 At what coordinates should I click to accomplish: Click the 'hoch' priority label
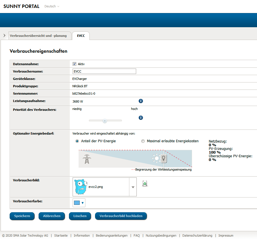pos(134,109)
